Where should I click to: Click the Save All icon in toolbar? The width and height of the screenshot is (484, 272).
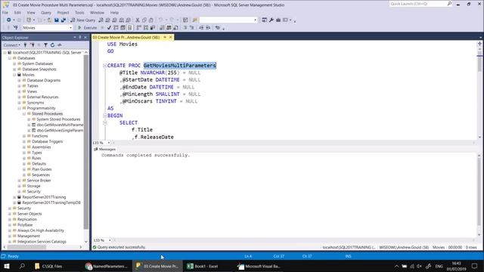[64, 20]
